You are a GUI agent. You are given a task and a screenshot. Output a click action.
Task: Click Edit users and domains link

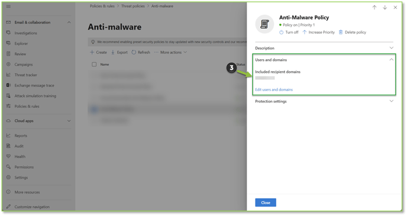pos(274,89)
